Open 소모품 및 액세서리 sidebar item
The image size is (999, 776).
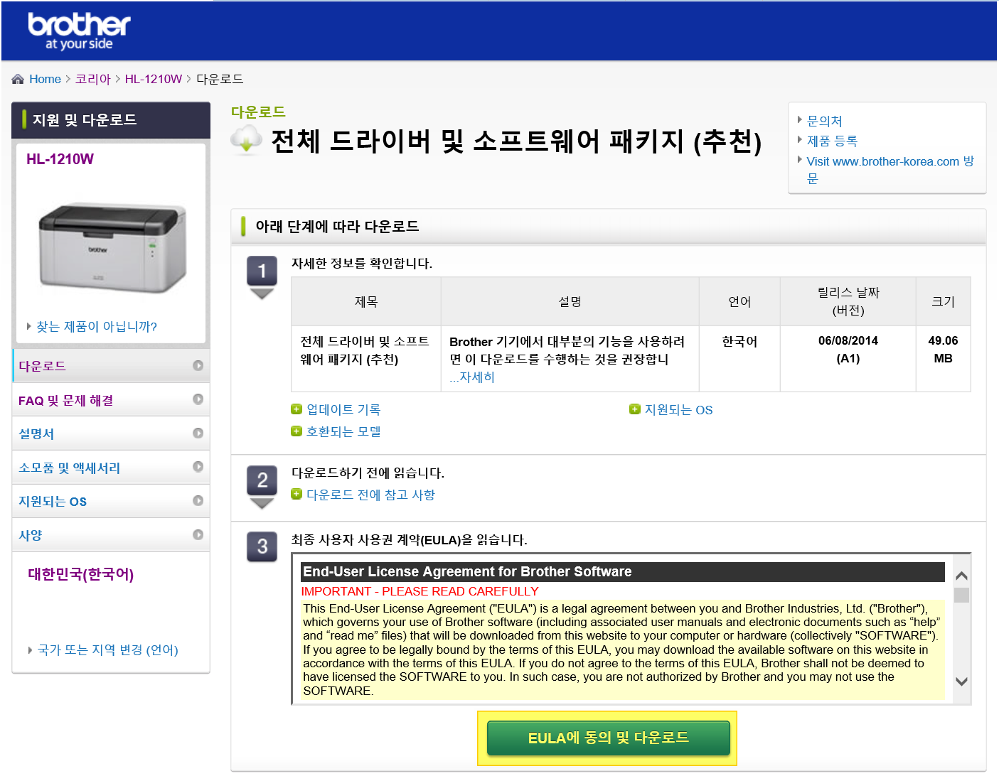(x=111, y=468)
